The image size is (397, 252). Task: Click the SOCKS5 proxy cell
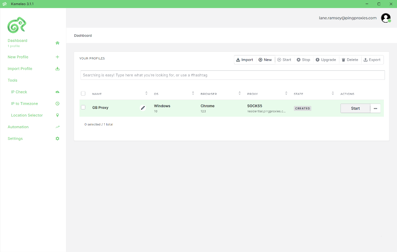[x=266, y=108]
